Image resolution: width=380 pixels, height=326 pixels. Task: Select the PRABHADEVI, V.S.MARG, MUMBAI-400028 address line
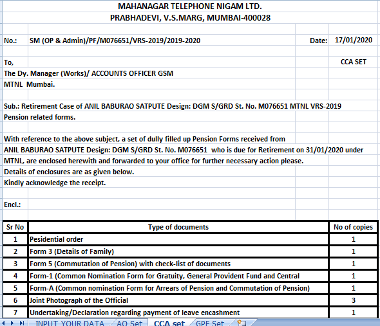coord(190,17)
